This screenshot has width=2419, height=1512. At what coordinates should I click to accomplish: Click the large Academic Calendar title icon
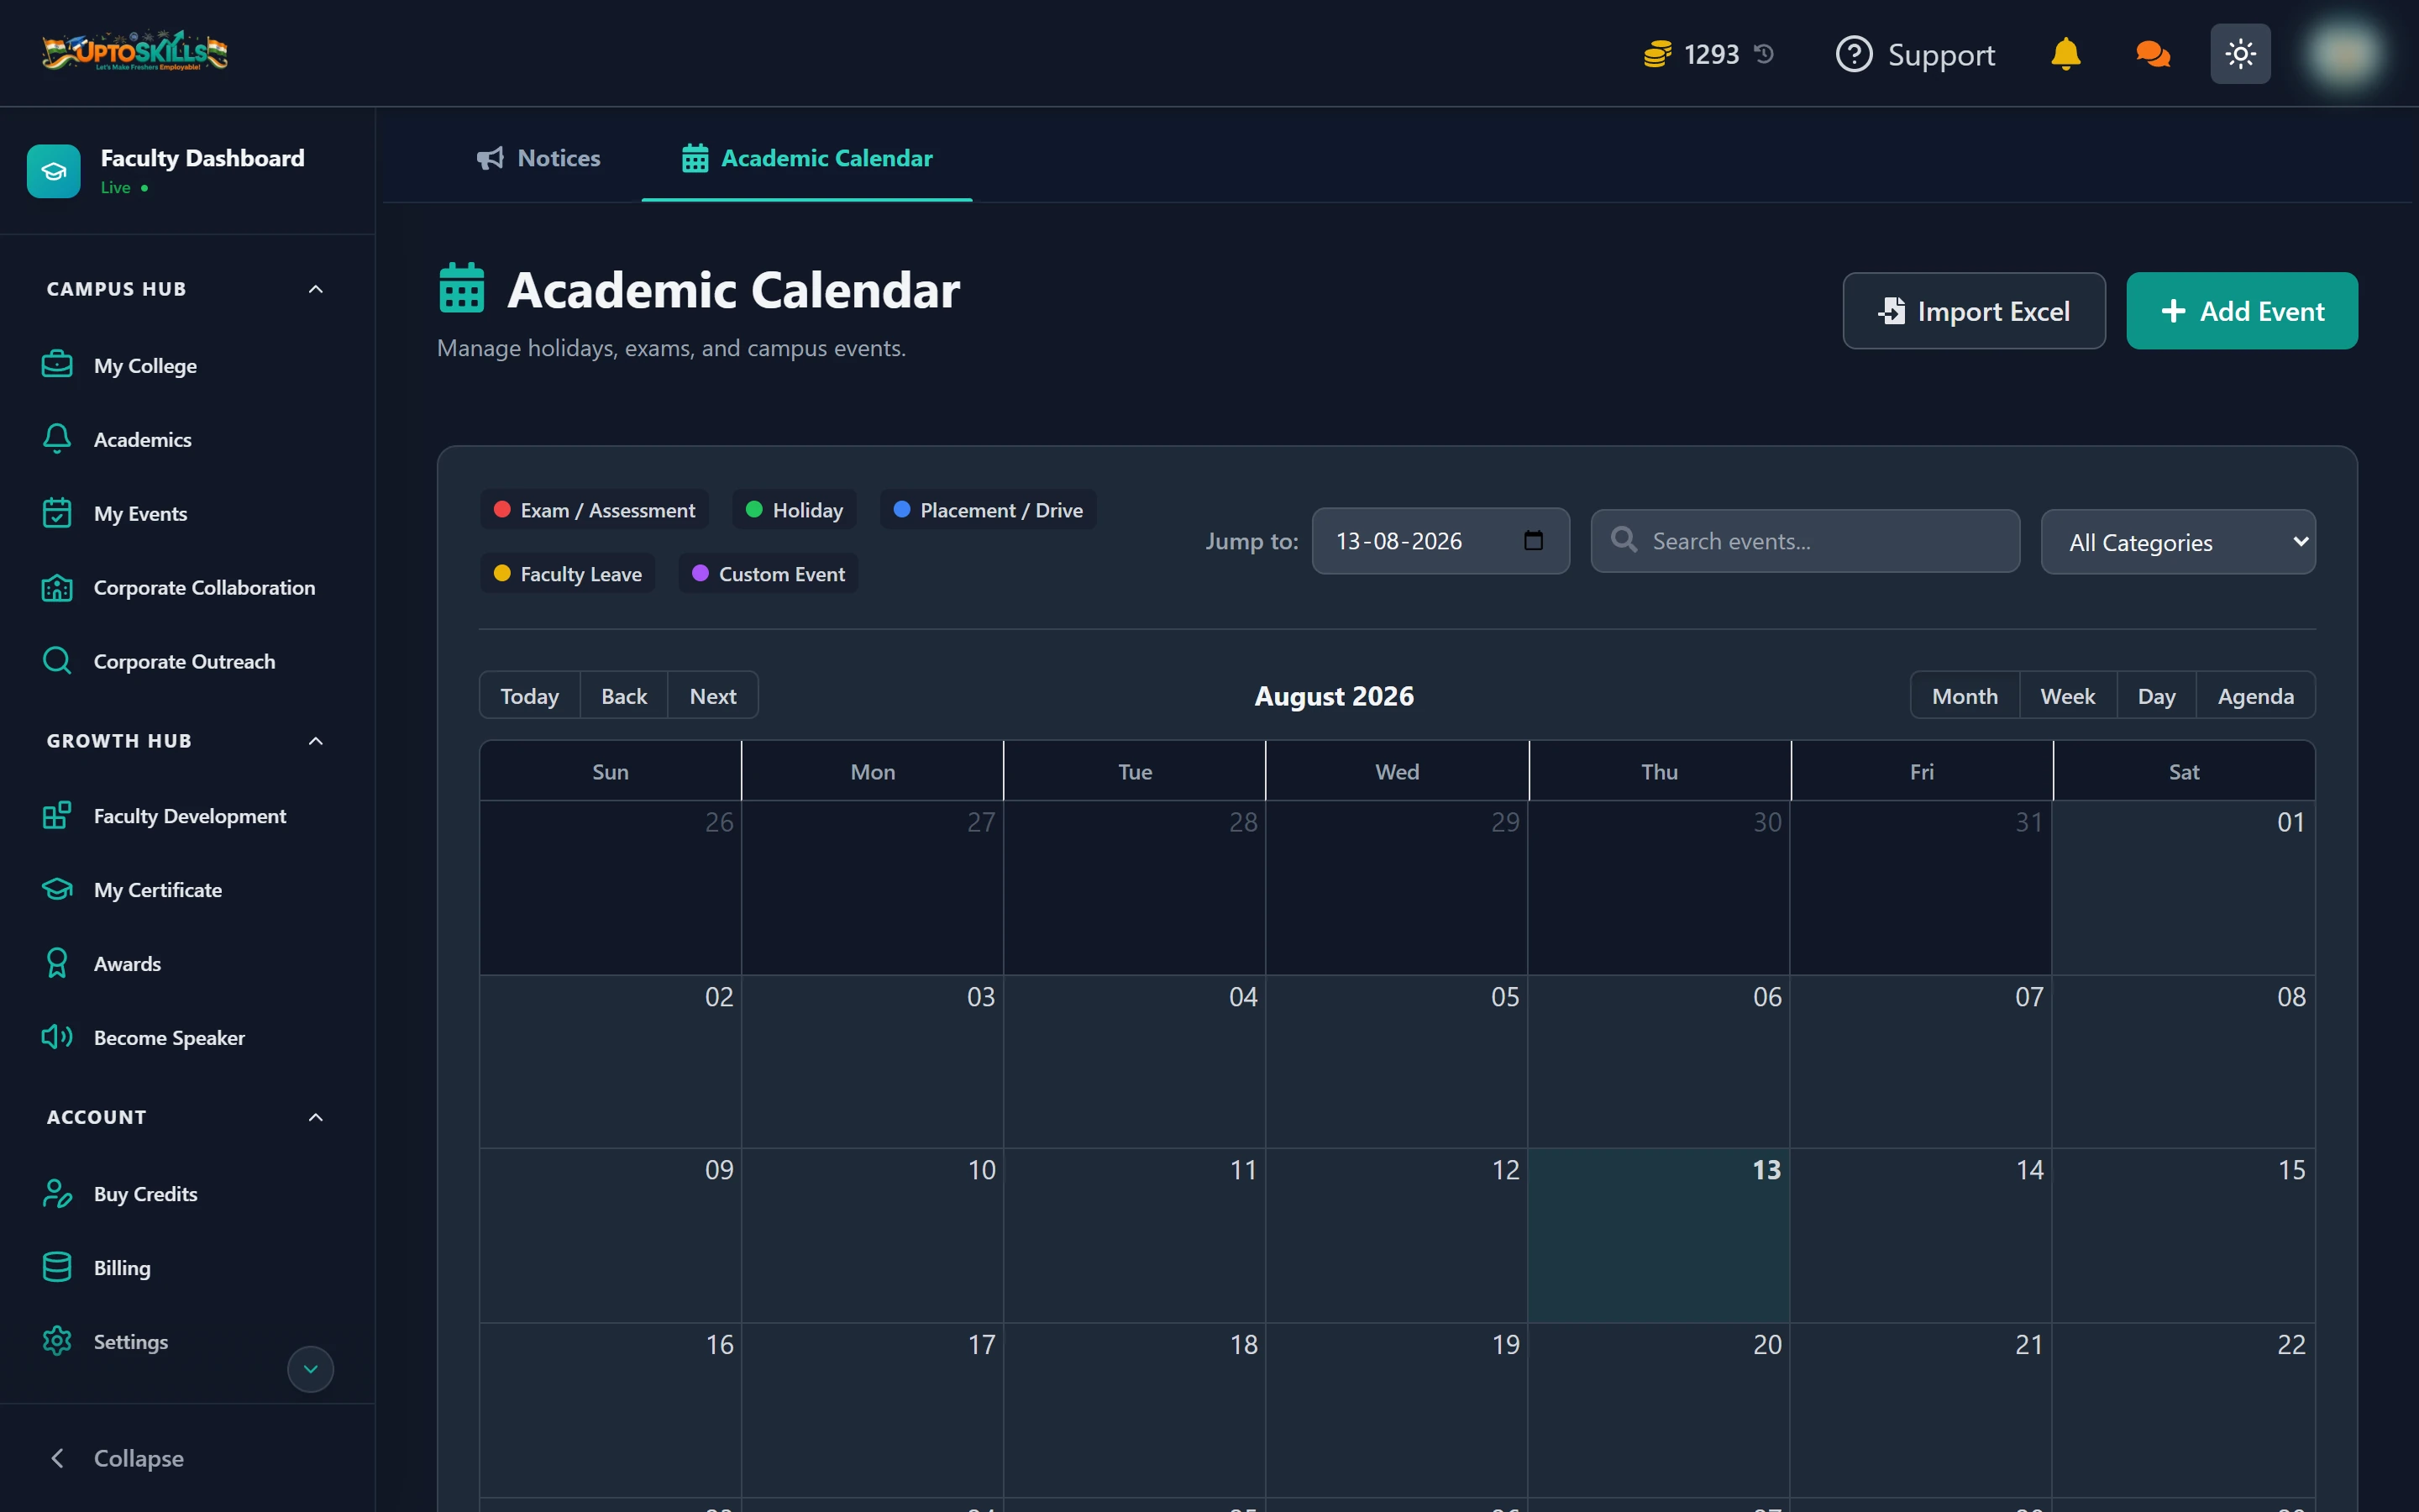pos(462,289)
